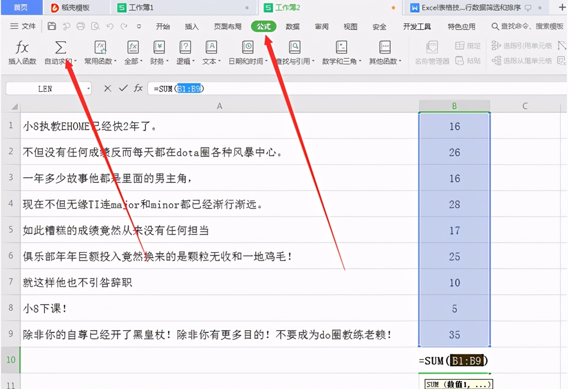Click the print preview icon
This screenshot has width=568, height=389.
[95, 26]
